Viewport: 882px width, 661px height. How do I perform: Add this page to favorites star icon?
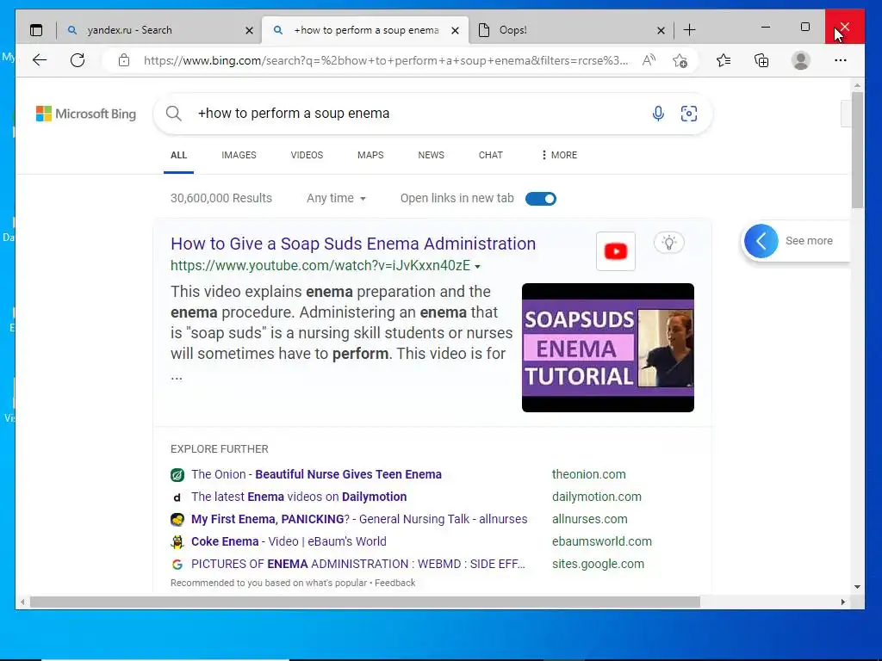680,60
